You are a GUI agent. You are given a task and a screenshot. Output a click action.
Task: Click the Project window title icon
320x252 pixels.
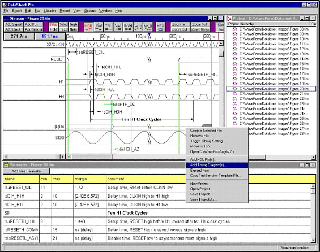229,19
